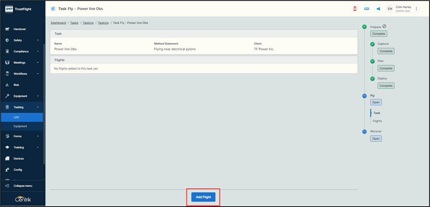Click the Deploy green check icon
This screenshot has height=207, width=430.
coord(373,79)
